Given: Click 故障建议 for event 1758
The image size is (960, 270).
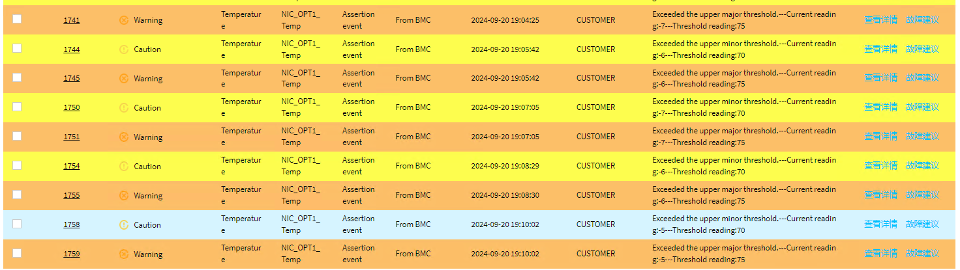Looking at the screenshot, I should 922,224.
